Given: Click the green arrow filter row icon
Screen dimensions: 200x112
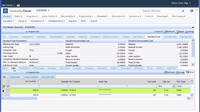Looking at the screenshot, I should (3, 86).
